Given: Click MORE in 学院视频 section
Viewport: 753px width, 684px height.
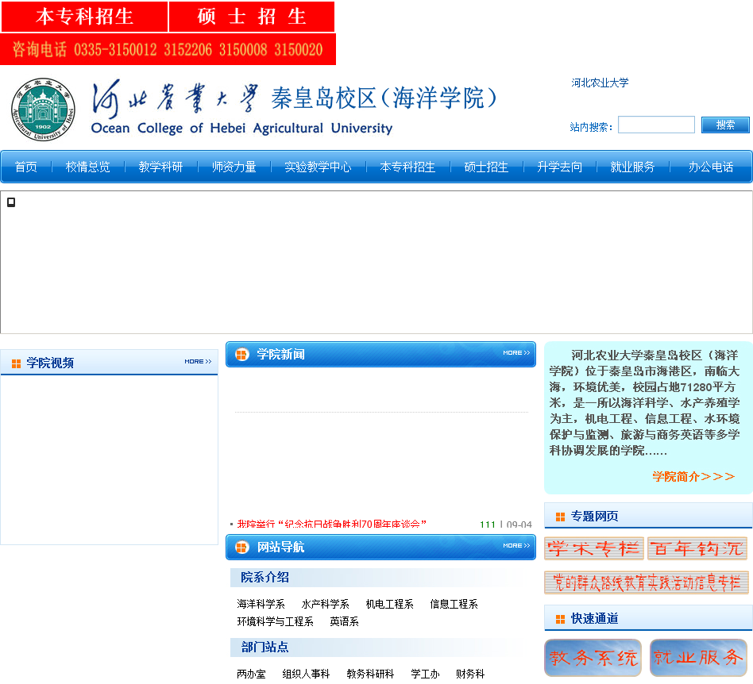Looking at the screenshot, I should pyautogui.click(x=198, y=361).
